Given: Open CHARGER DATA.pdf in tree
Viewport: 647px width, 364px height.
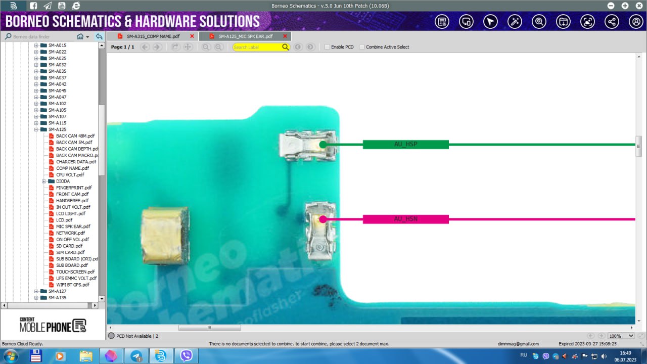Looking at the screenshot, I should click(x=76, y=162).
